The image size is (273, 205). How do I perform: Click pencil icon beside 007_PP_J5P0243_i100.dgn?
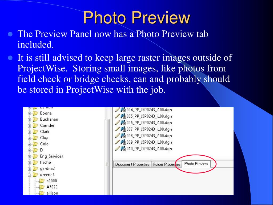point(118,129)
